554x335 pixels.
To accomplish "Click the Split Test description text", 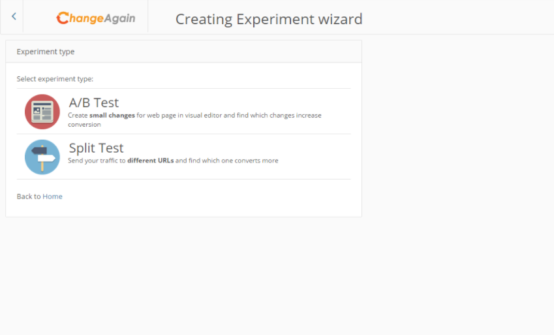I will 173,161.
